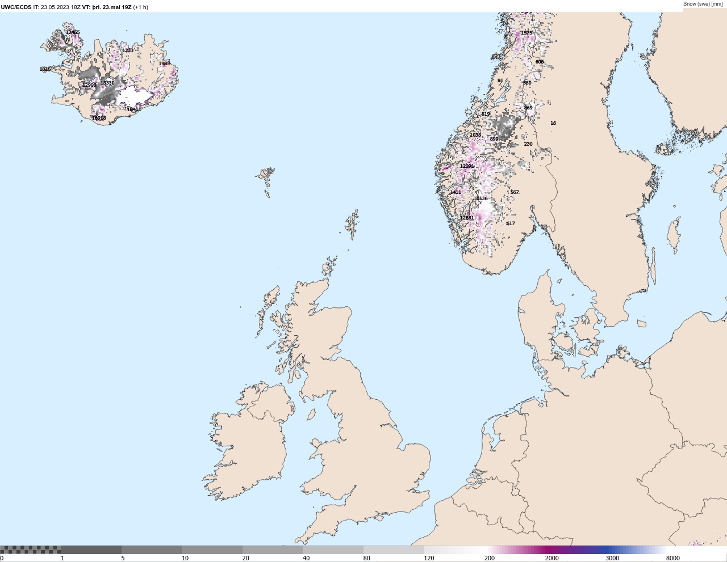Click the 3000 legend tick label

tap(612, 559)
